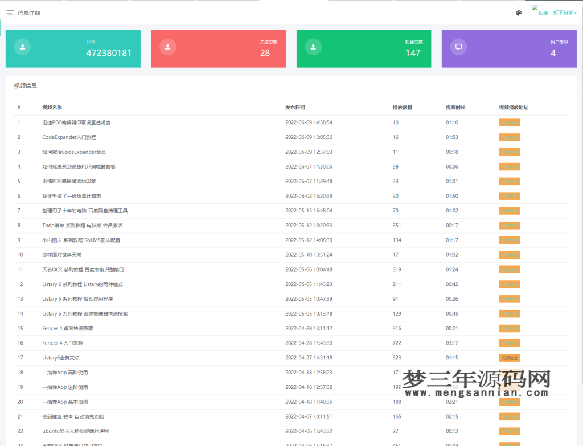The width and height of the screenshot is (583, 446).
Task: Open the sidebar hamburger menu icon
Action: pyautogui.click(x=11, y=13)
